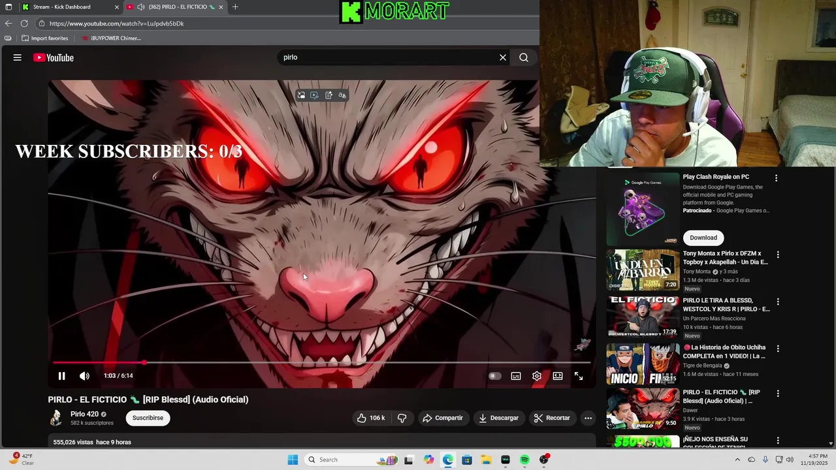Open OBS Studio from taskbar
Screen dimensions: 836x470
(544, 460)
